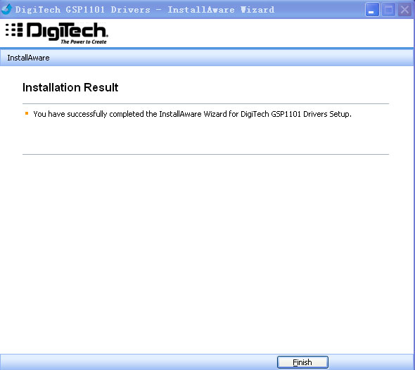The height and width of the screenshot is (370, 415).
Task: Click the orange bullet before success message
Action: pyautogui.click(x=27, y=113)
